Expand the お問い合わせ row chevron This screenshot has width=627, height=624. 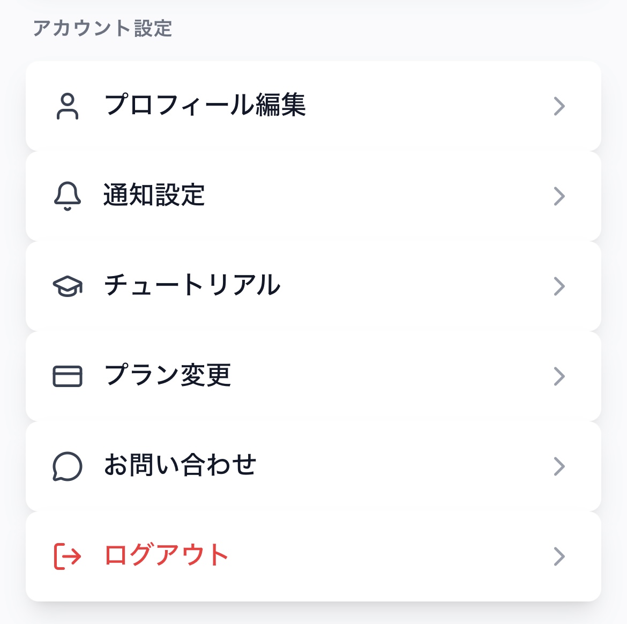tap(559, 466)
